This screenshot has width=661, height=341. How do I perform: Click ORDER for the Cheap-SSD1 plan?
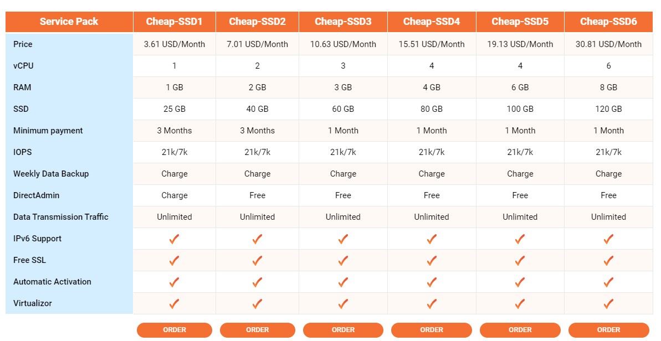click(174, 330)
